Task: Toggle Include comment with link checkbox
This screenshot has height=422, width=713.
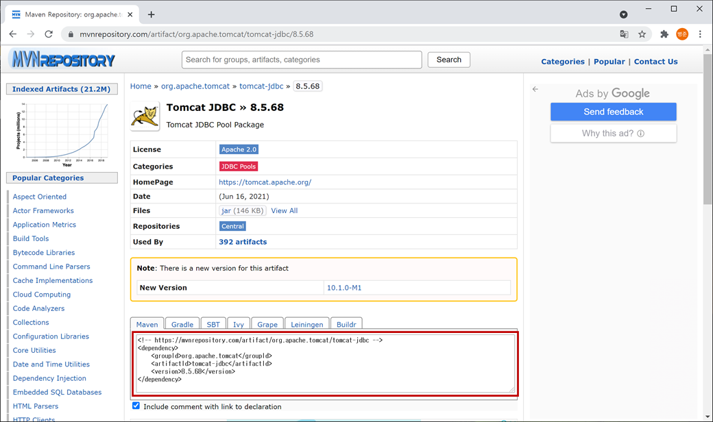Action: [136, 406]
